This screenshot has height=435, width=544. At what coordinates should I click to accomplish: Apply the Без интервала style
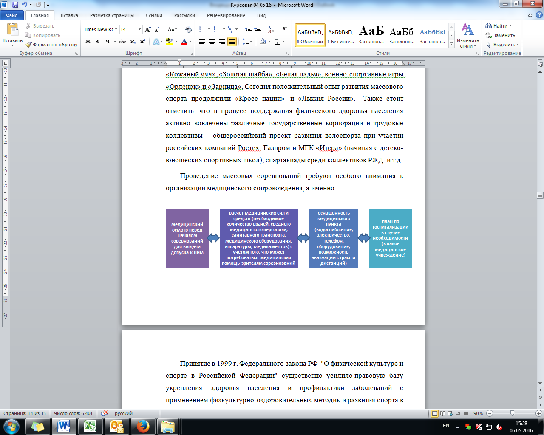click(340, 35)
